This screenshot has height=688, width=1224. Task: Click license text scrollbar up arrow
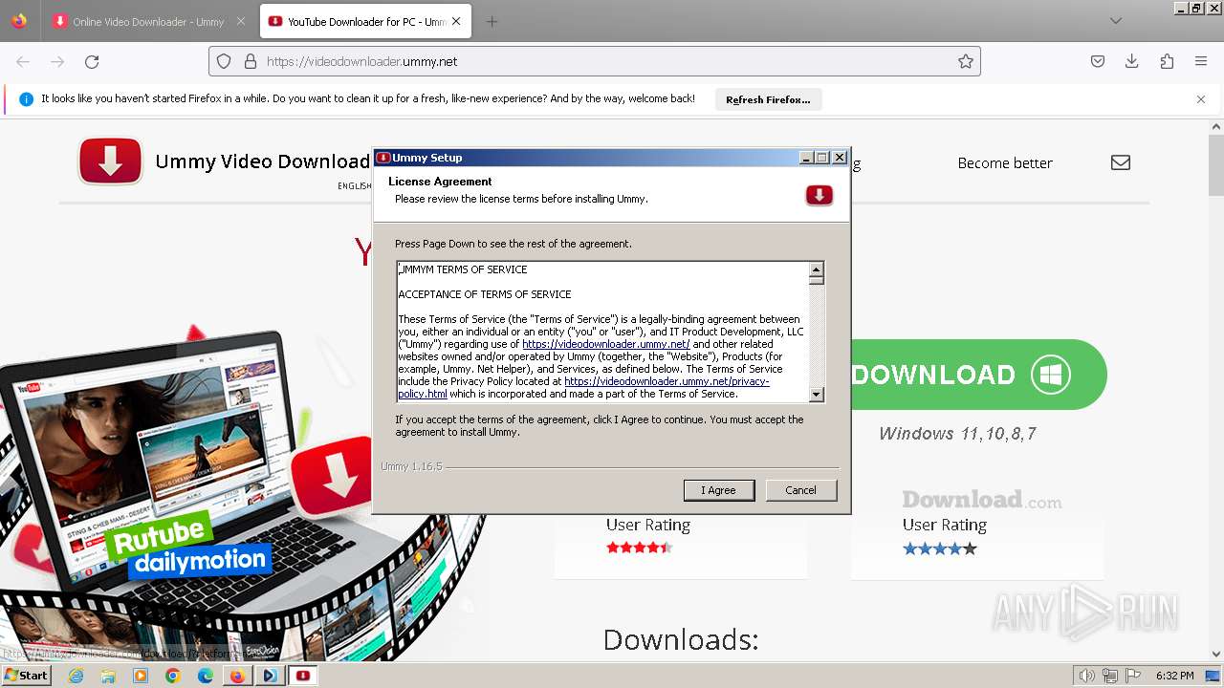tap(817, 269)
